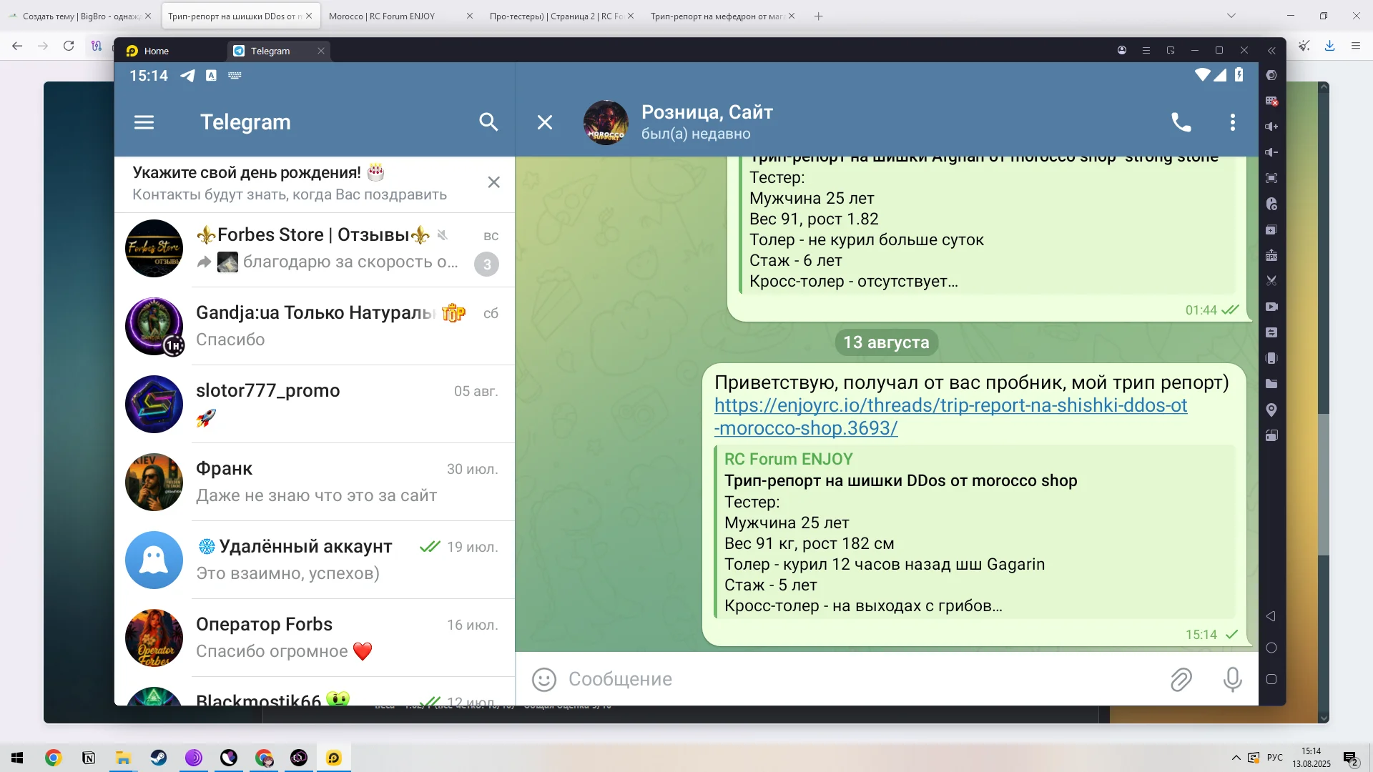Tap the Android back triangle button
The image size is (1373, 772).
[1271, 616]
